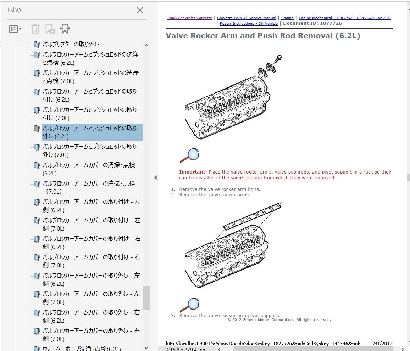410x351 pixels.
Task: Open bookmark カバーの取り付け - 右側 (6.2L)
Action: [92, 243]
